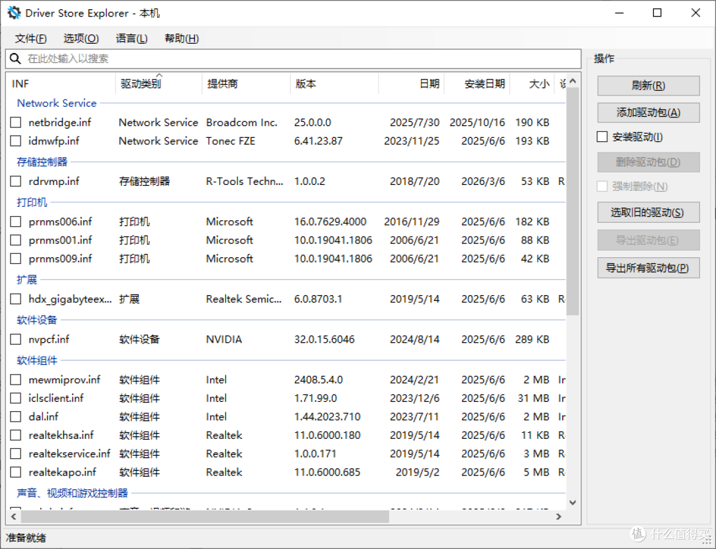Screen dimensions: 716x549
Task: Click 添加驱动包(A) button
Action: (x=648, y=112)
